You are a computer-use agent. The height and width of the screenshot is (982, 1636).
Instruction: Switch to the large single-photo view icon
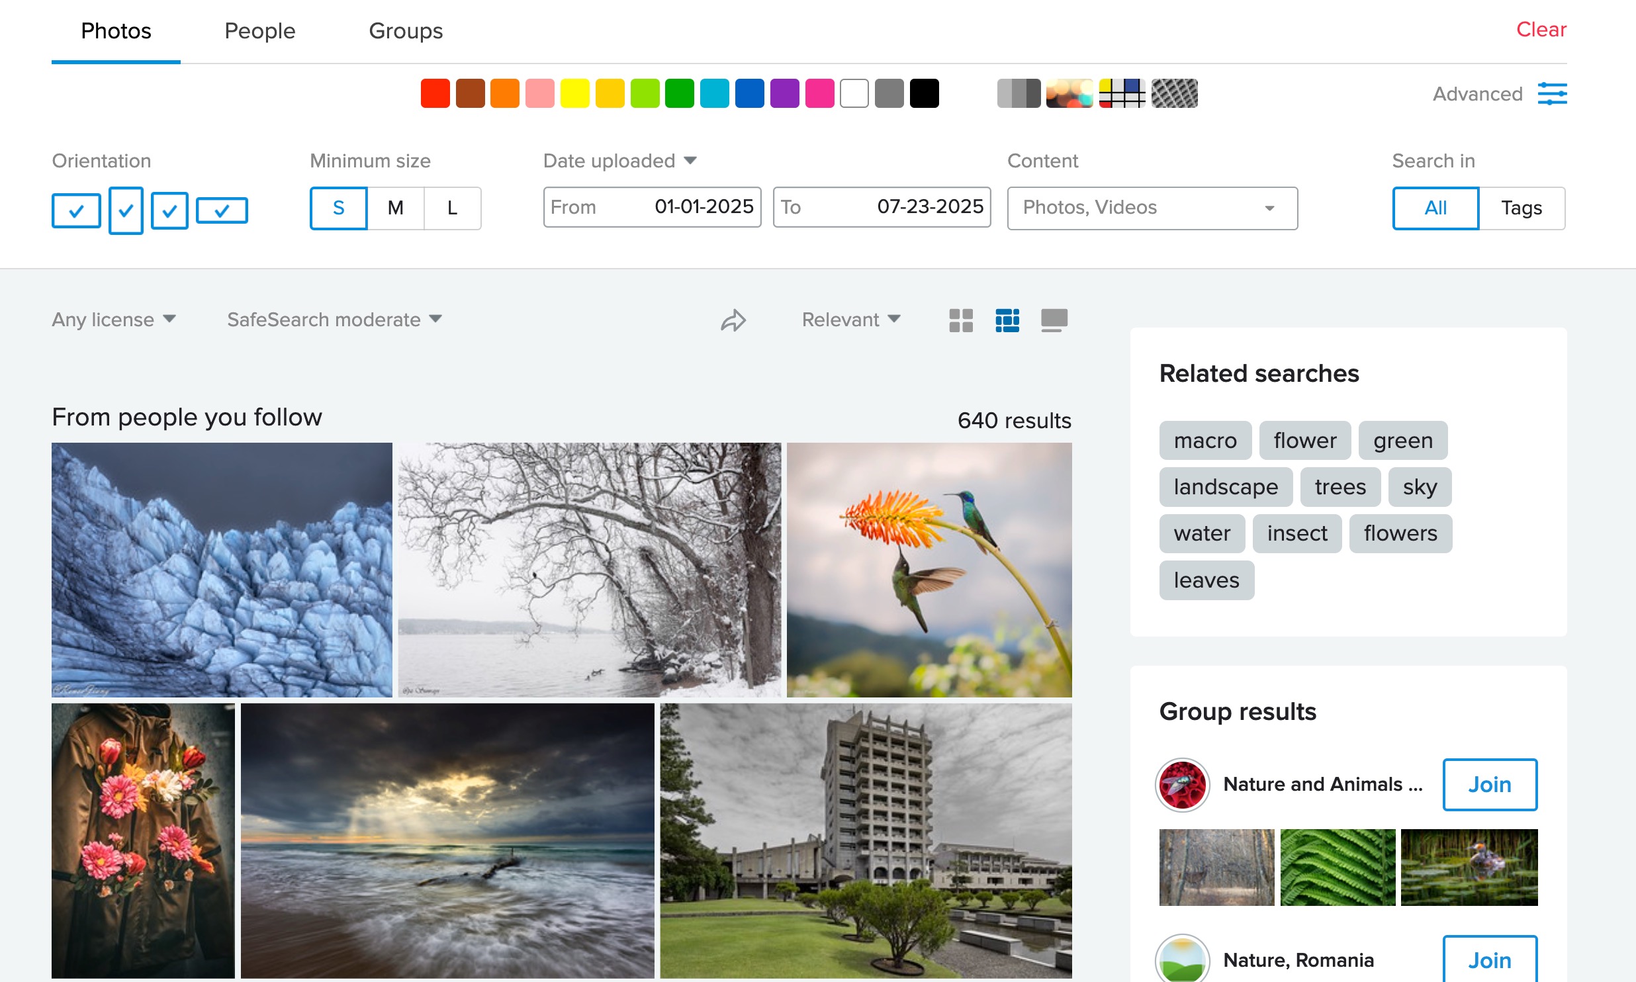click(1054, 320)
